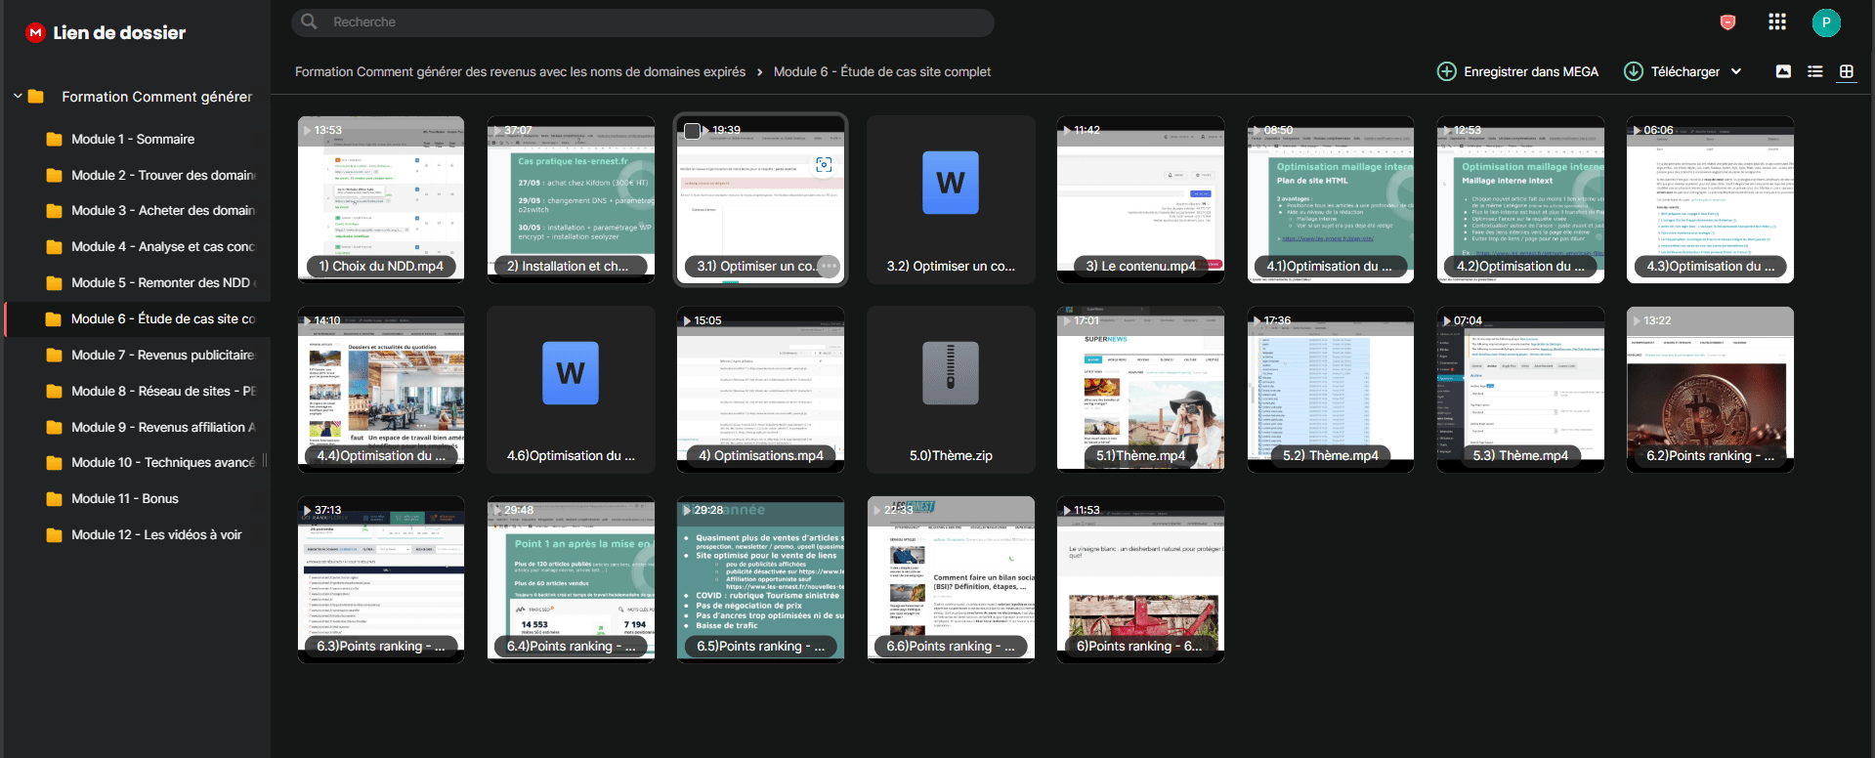Image resolution: width=1875 pixels, height=758 pixels.
Task: Tick the checkbox on 3.1) Optimiser un co. video
Action: [x=692, y=131]
